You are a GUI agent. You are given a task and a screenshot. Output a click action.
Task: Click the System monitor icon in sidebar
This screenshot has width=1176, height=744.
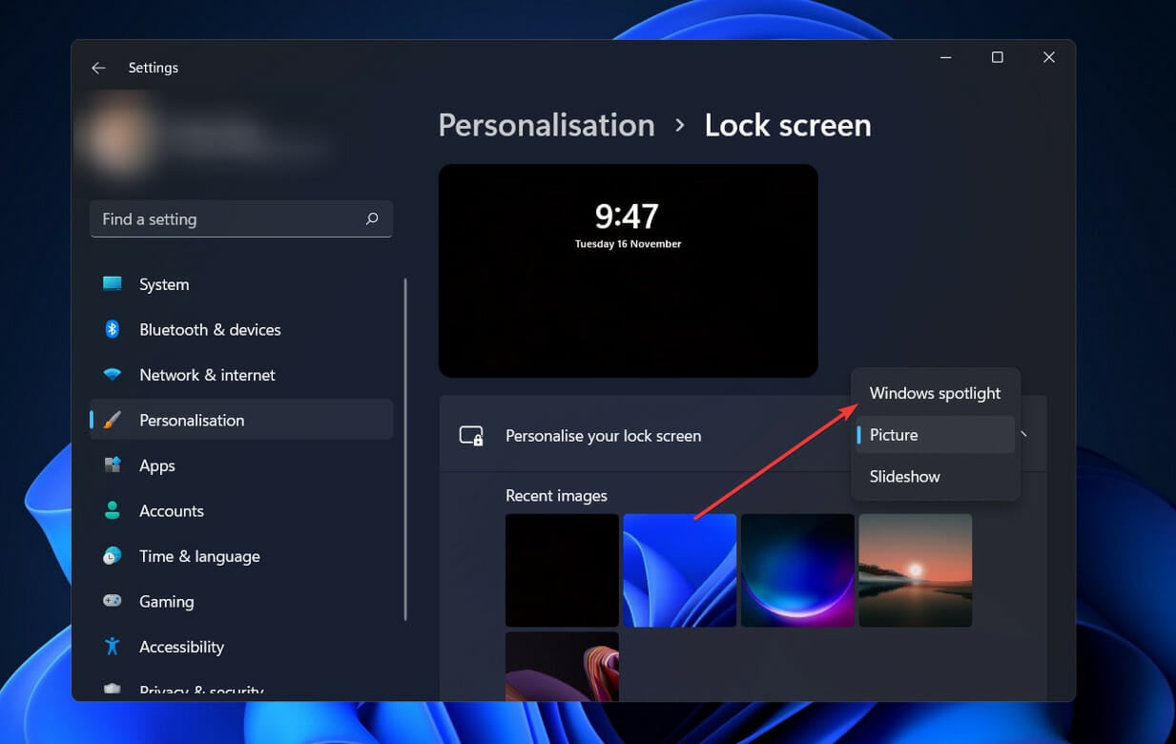click(x=113, y=284)
